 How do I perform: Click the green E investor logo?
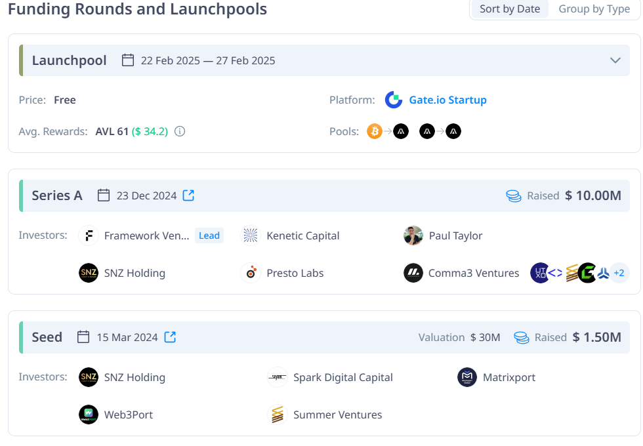coord(587,273)
